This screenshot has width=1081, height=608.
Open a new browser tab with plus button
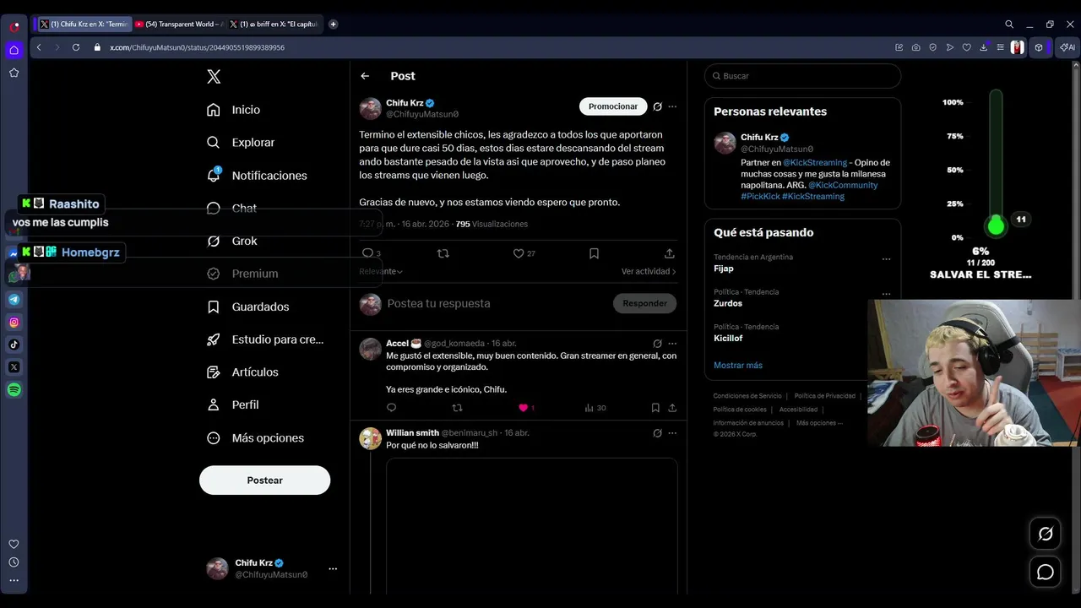click(x=333, y=24)
